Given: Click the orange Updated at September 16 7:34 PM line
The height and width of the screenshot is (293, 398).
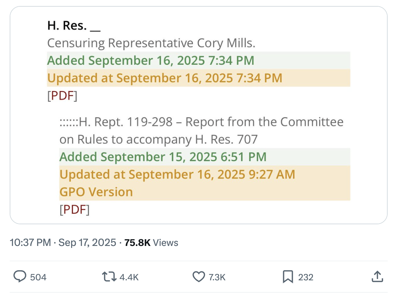Looking at the screenshot, I should (x=165, y=78).
